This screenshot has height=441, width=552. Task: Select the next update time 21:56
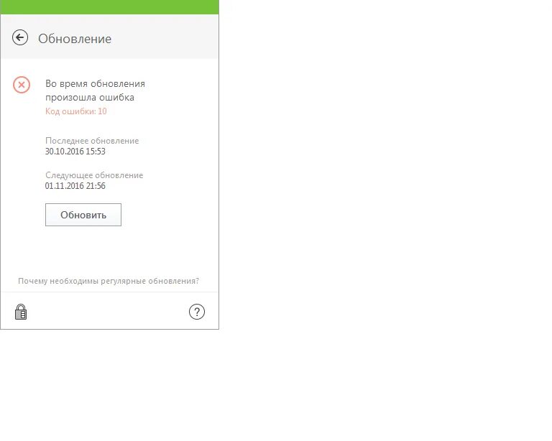[x=96, y=186]
